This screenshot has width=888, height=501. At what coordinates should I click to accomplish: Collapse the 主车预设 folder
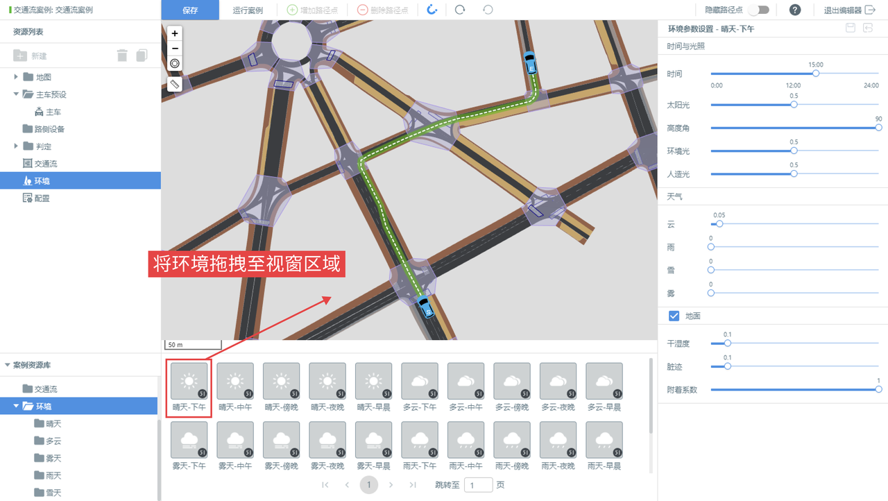pos(16,94)
